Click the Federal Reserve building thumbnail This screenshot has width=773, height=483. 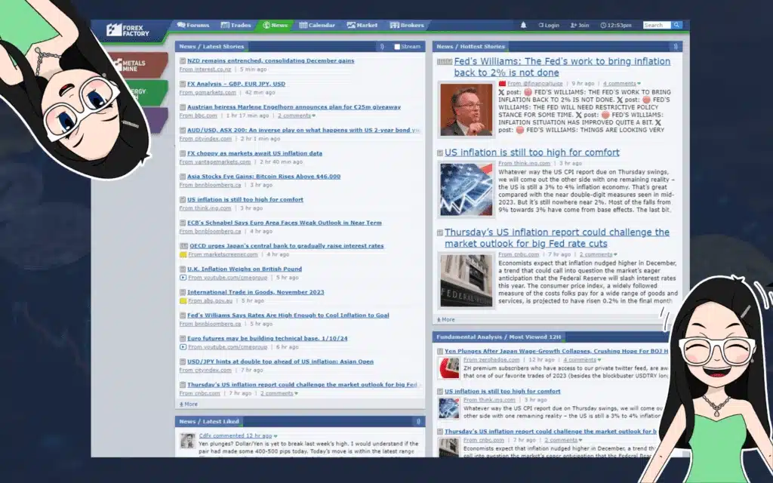click(467, 281)
